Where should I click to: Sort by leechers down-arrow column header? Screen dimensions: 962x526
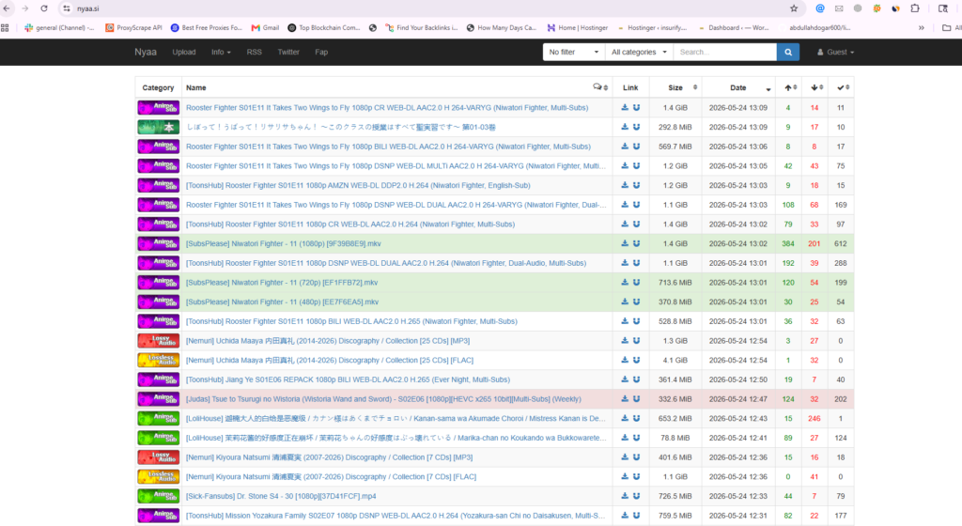815,87
